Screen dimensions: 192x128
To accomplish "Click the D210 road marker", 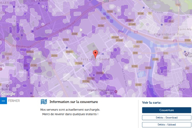I will point(54,56).
